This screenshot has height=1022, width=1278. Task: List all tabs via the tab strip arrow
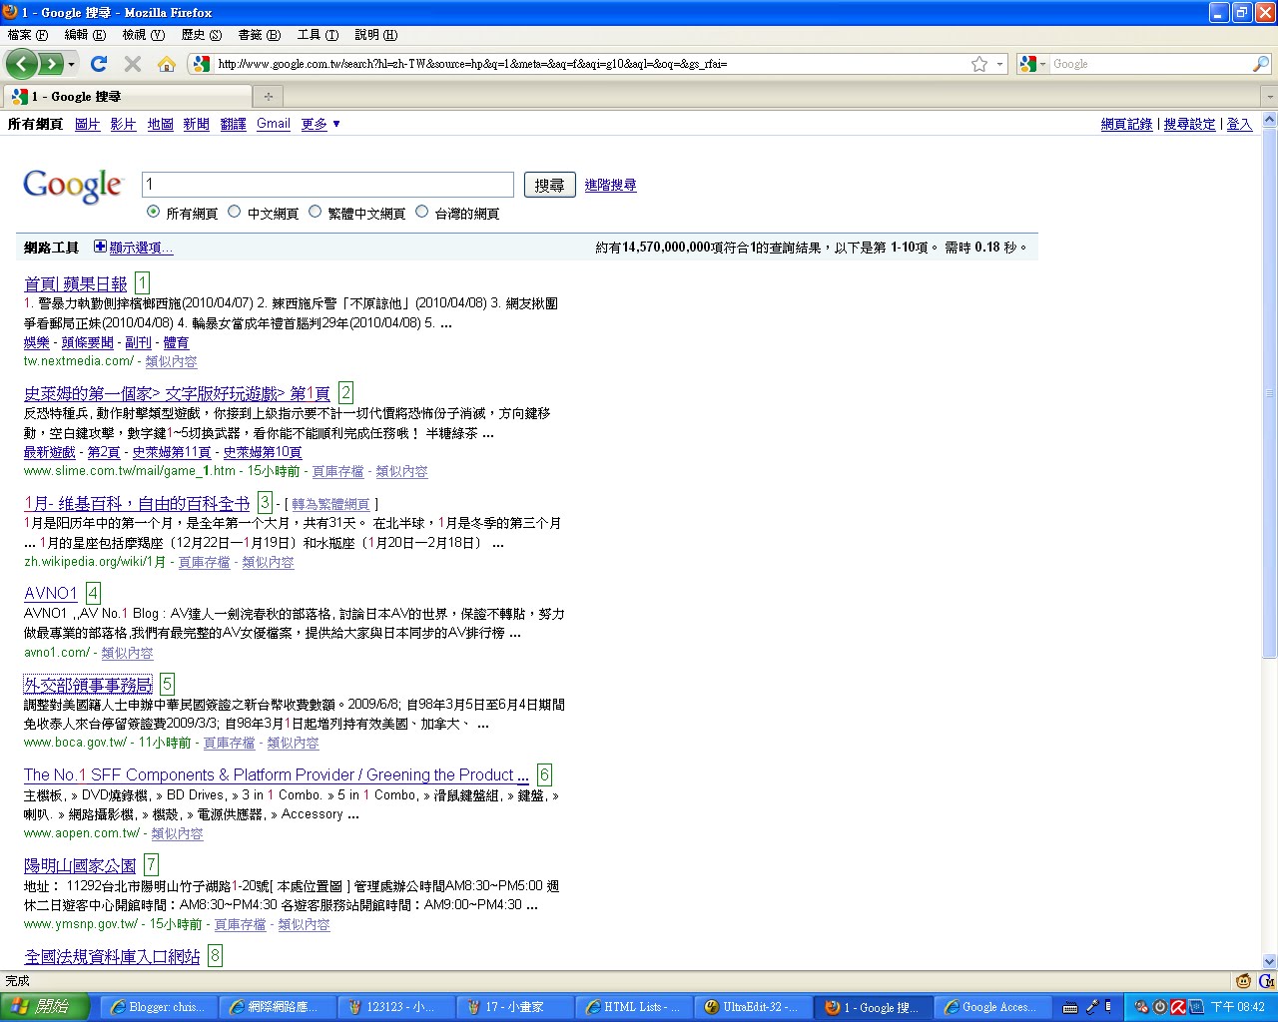point(1269,97)
